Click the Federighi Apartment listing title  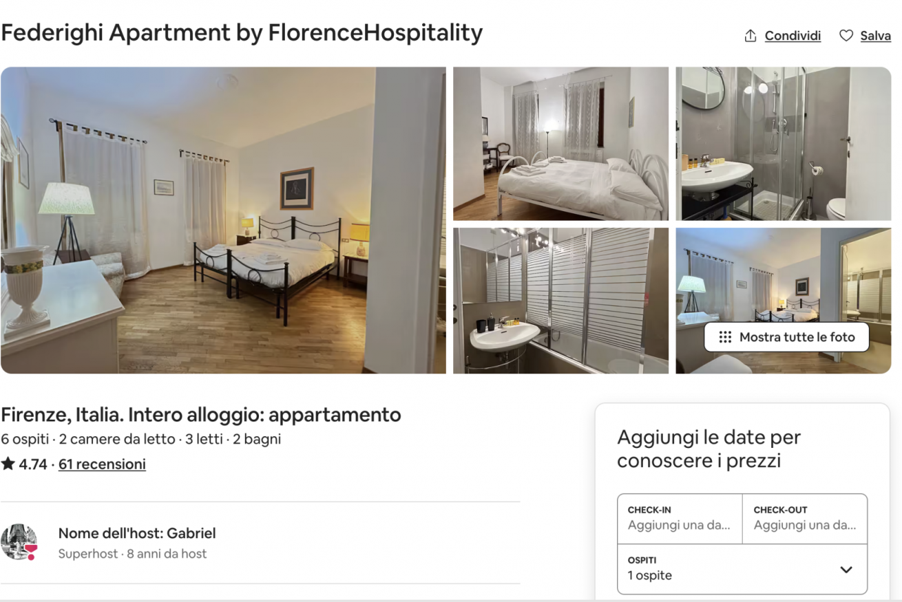[242, 32]
